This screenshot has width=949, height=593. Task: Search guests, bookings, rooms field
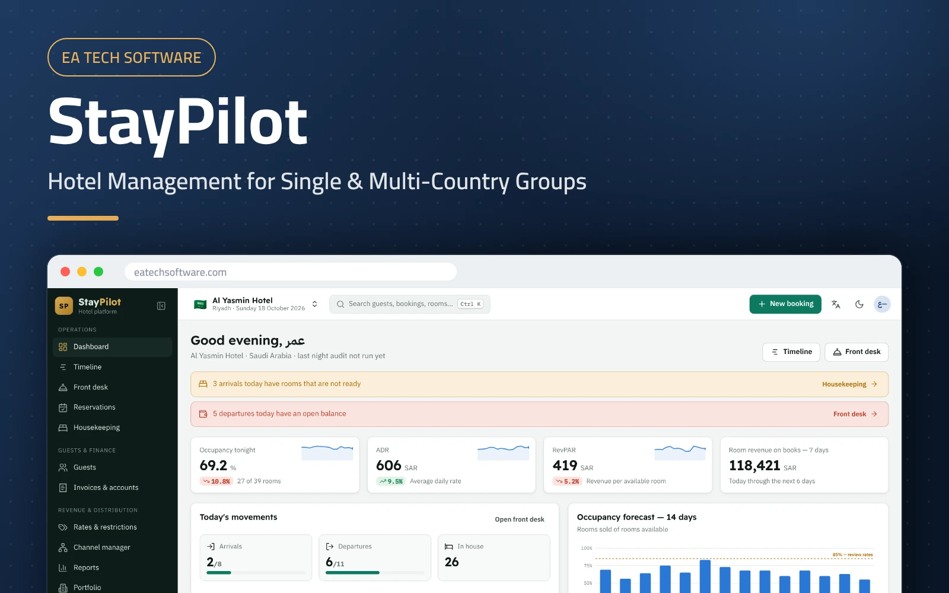click(x=410, y=304)
